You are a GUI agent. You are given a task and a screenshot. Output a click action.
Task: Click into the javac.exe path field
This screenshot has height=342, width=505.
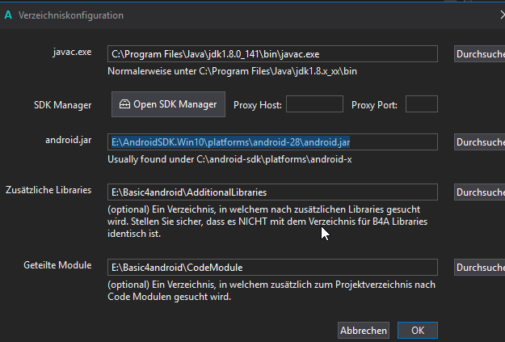272,54
